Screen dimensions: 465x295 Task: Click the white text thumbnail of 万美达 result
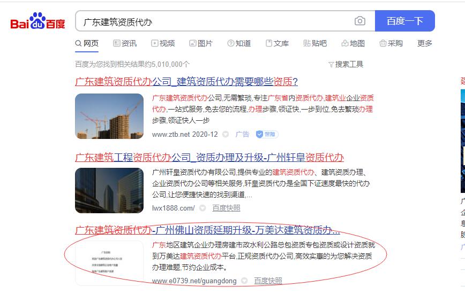109,263
